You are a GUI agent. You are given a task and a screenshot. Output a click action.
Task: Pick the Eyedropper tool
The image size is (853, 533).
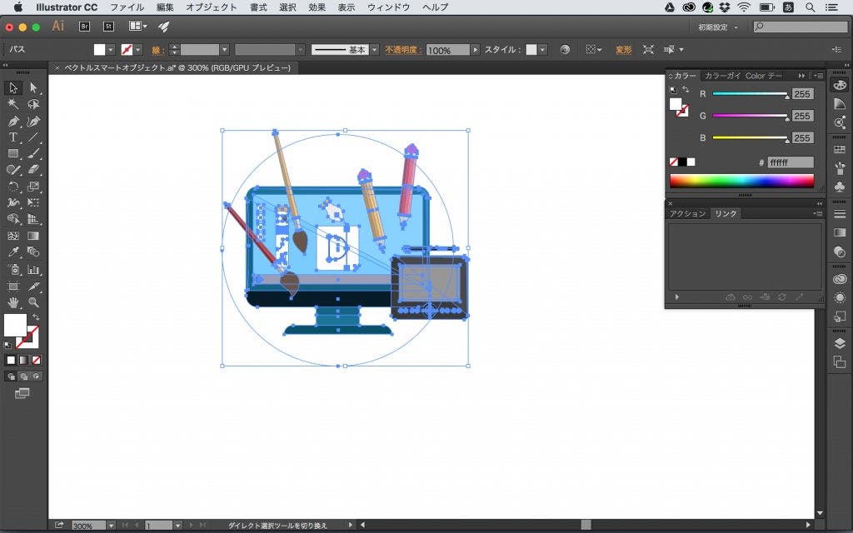point(13,252)
